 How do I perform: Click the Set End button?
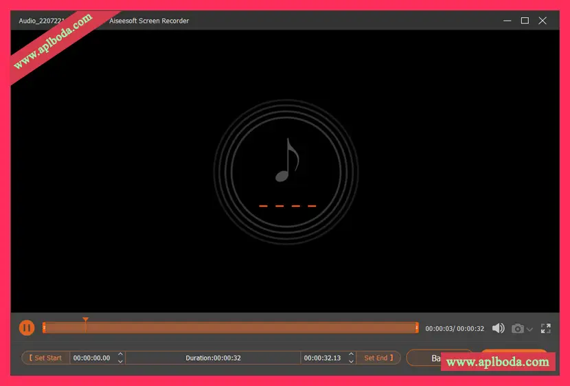[378, 358]
